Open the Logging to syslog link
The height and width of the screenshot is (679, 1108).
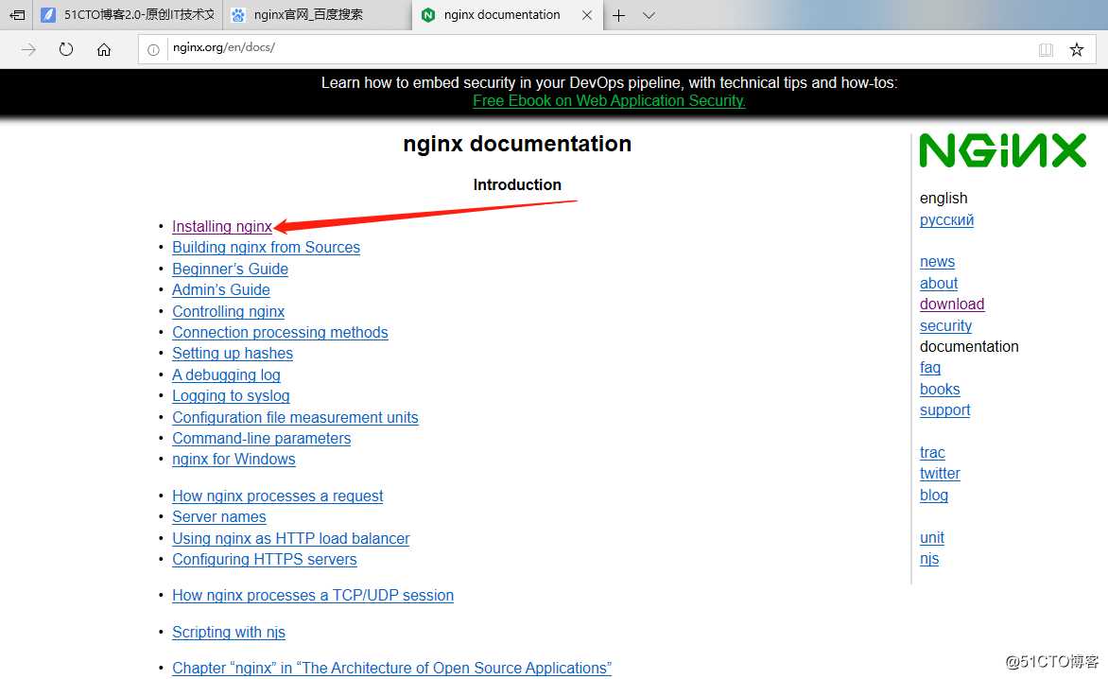pos(231,395)
